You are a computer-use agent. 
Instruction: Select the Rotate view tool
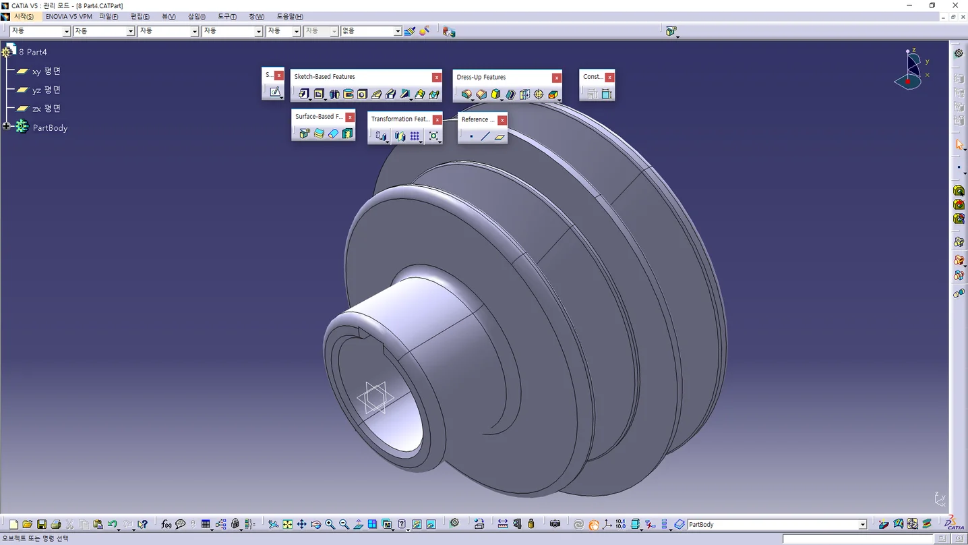(315, 524)
